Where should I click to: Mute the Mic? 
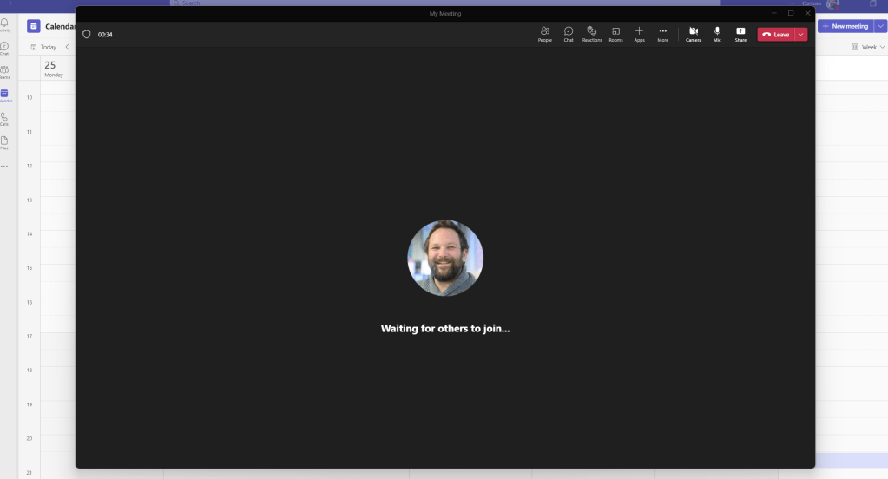click(717, 34)
